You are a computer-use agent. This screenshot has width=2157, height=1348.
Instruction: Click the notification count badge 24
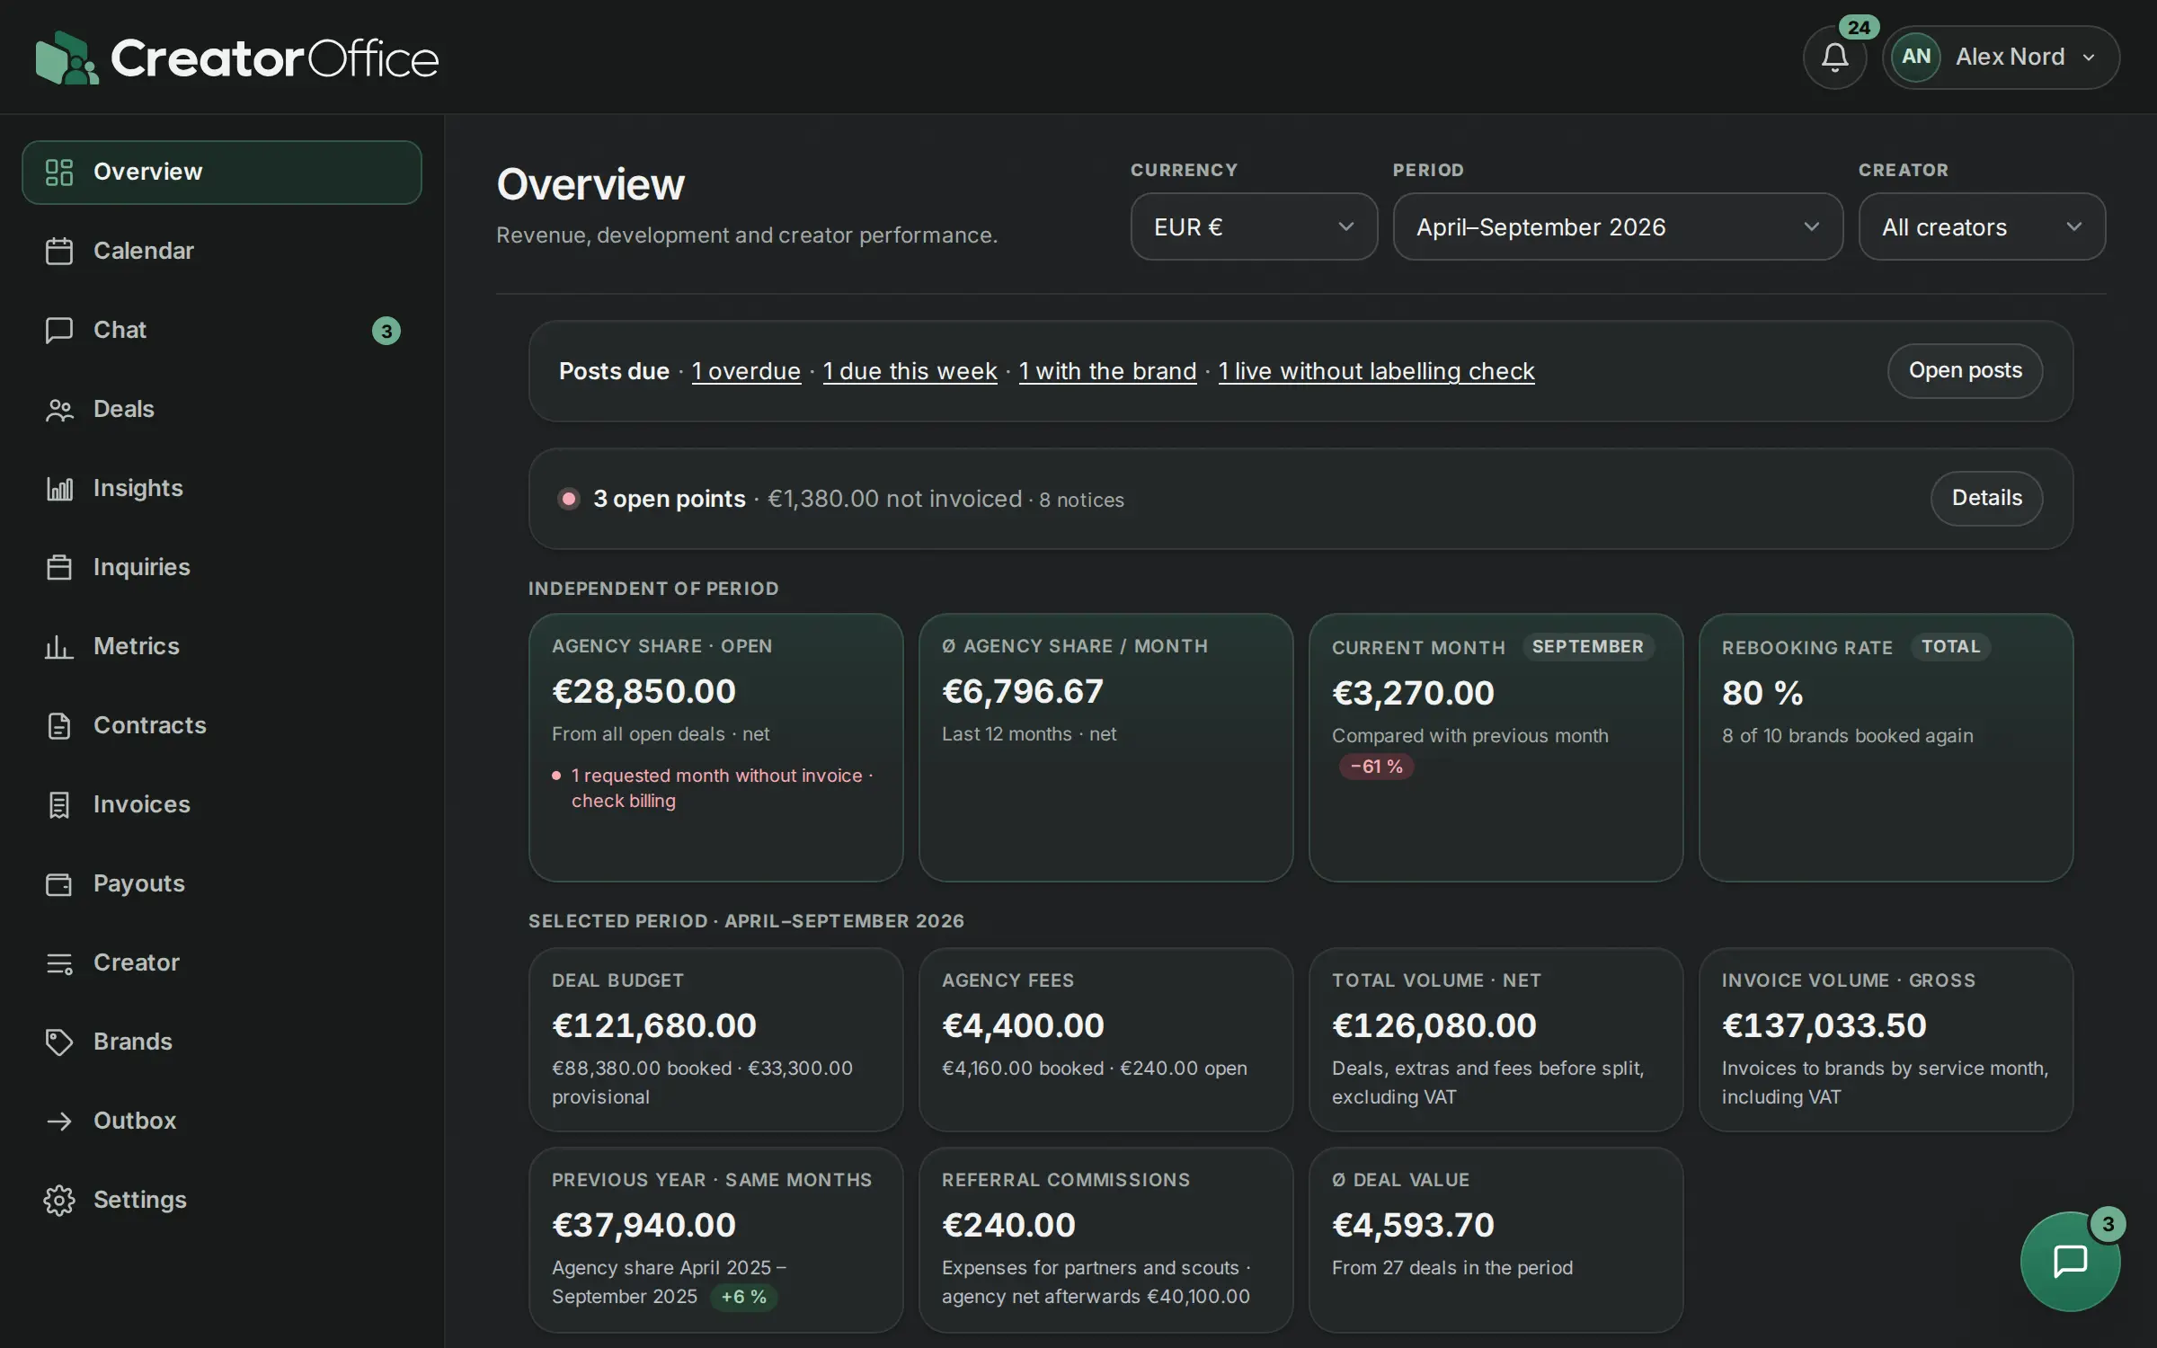(x=1859, y=27)
